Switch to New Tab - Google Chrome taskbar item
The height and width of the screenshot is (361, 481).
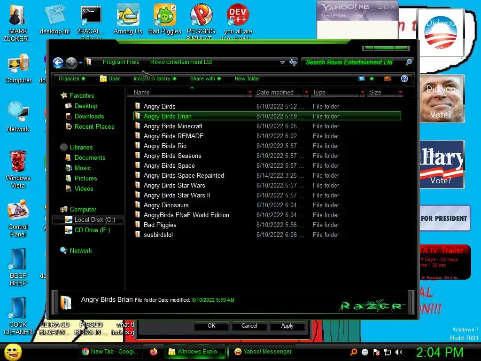tap(110, 352)
